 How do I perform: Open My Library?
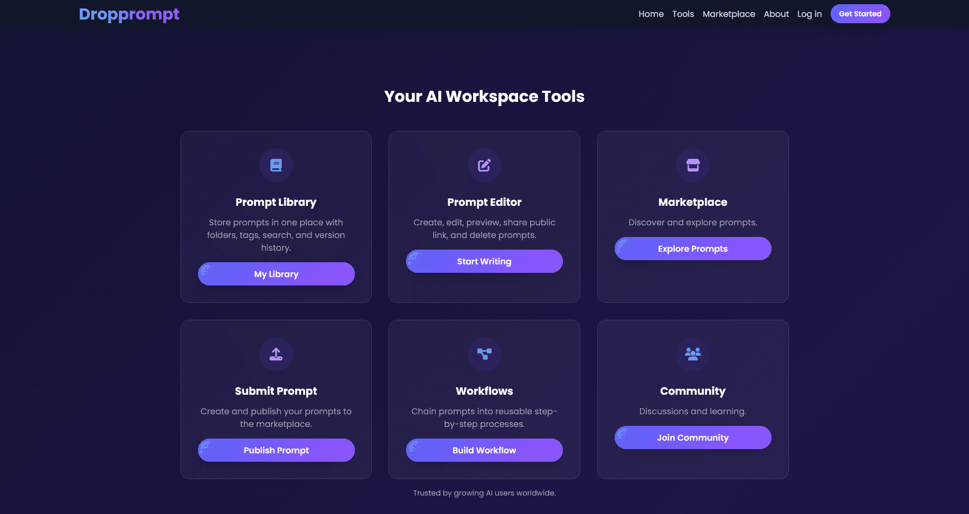tap(276, 273)
